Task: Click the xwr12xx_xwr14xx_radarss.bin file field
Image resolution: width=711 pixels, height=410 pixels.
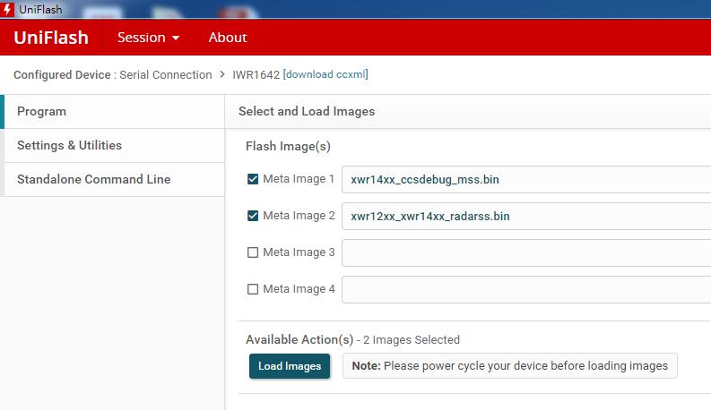Action: (526, 216)
